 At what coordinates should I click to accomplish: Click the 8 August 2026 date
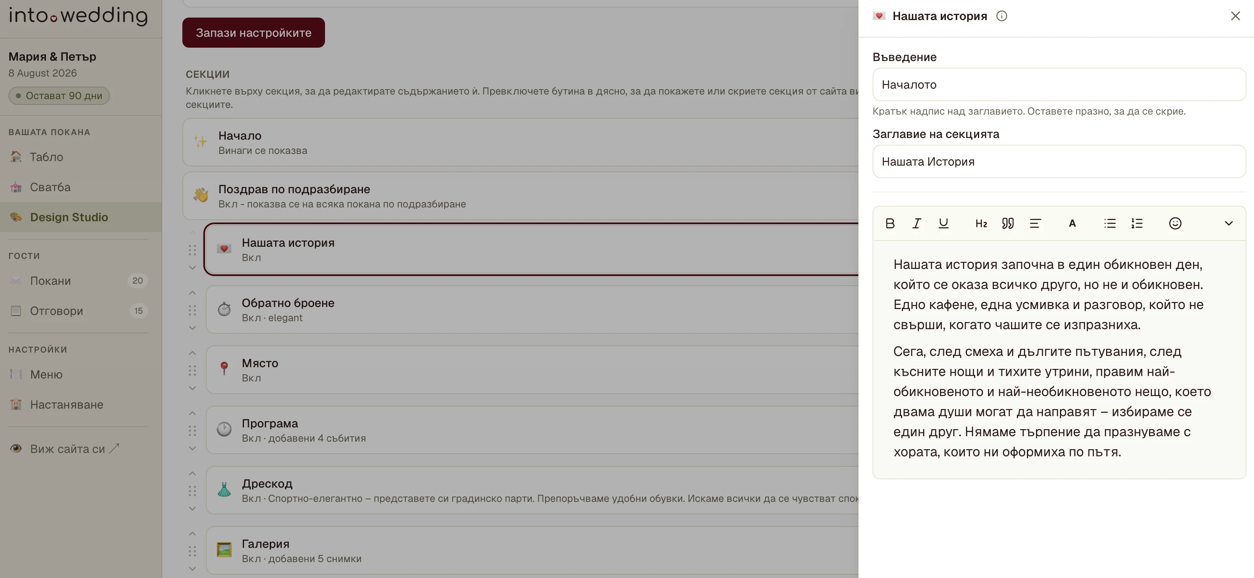click(x=42, y=73)
